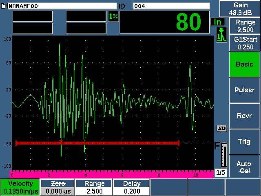Select the Trig menu

244,142
